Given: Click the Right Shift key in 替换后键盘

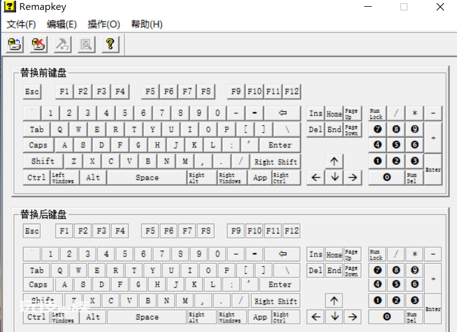Looking at the screenshot, I should (276, 301).
